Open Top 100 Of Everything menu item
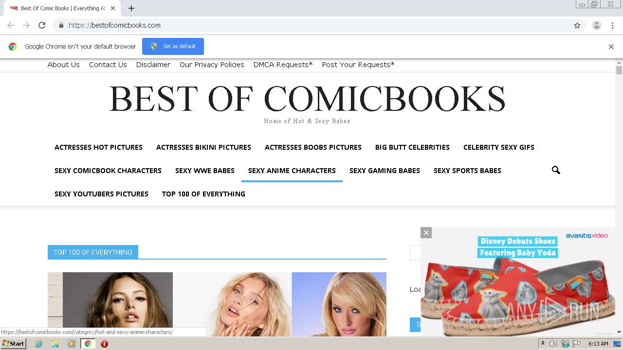This screenshot has height=350, width=623. [x=203, y=194]
